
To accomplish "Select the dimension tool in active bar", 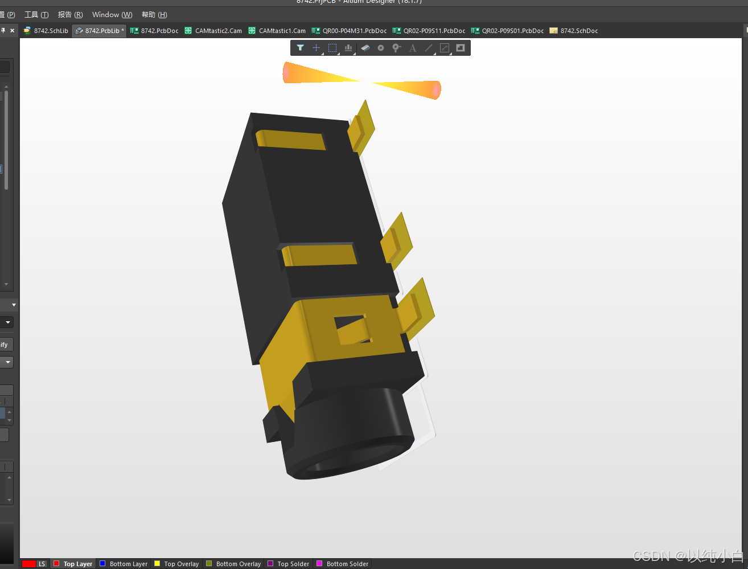I will coord(445,48).
